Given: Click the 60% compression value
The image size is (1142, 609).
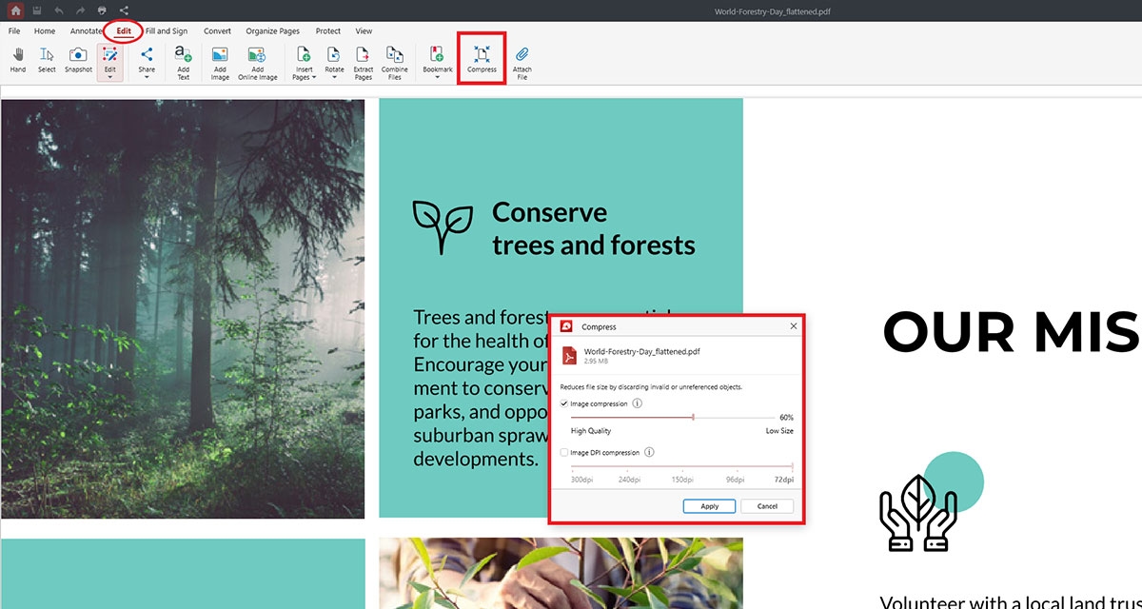Looking at the screenshot, I should (x=786, y=417).
